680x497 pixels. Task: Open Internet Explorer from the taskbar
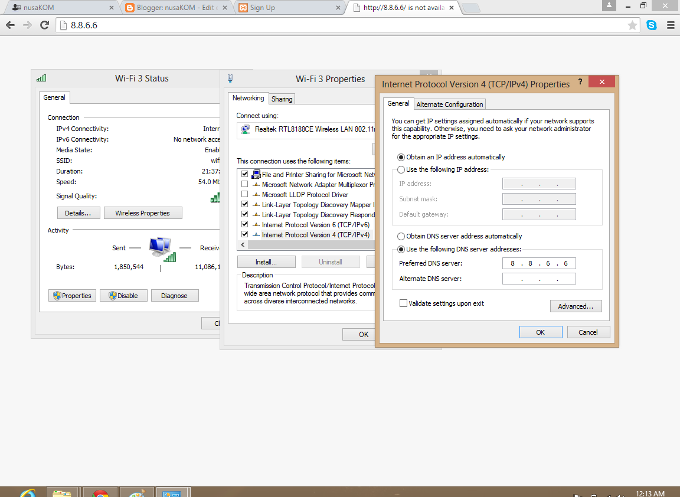(x=28, y=493)
